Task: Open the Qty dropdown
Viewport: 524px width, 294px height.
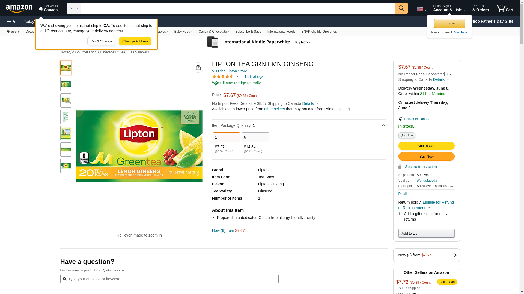Action: [407, 135]
